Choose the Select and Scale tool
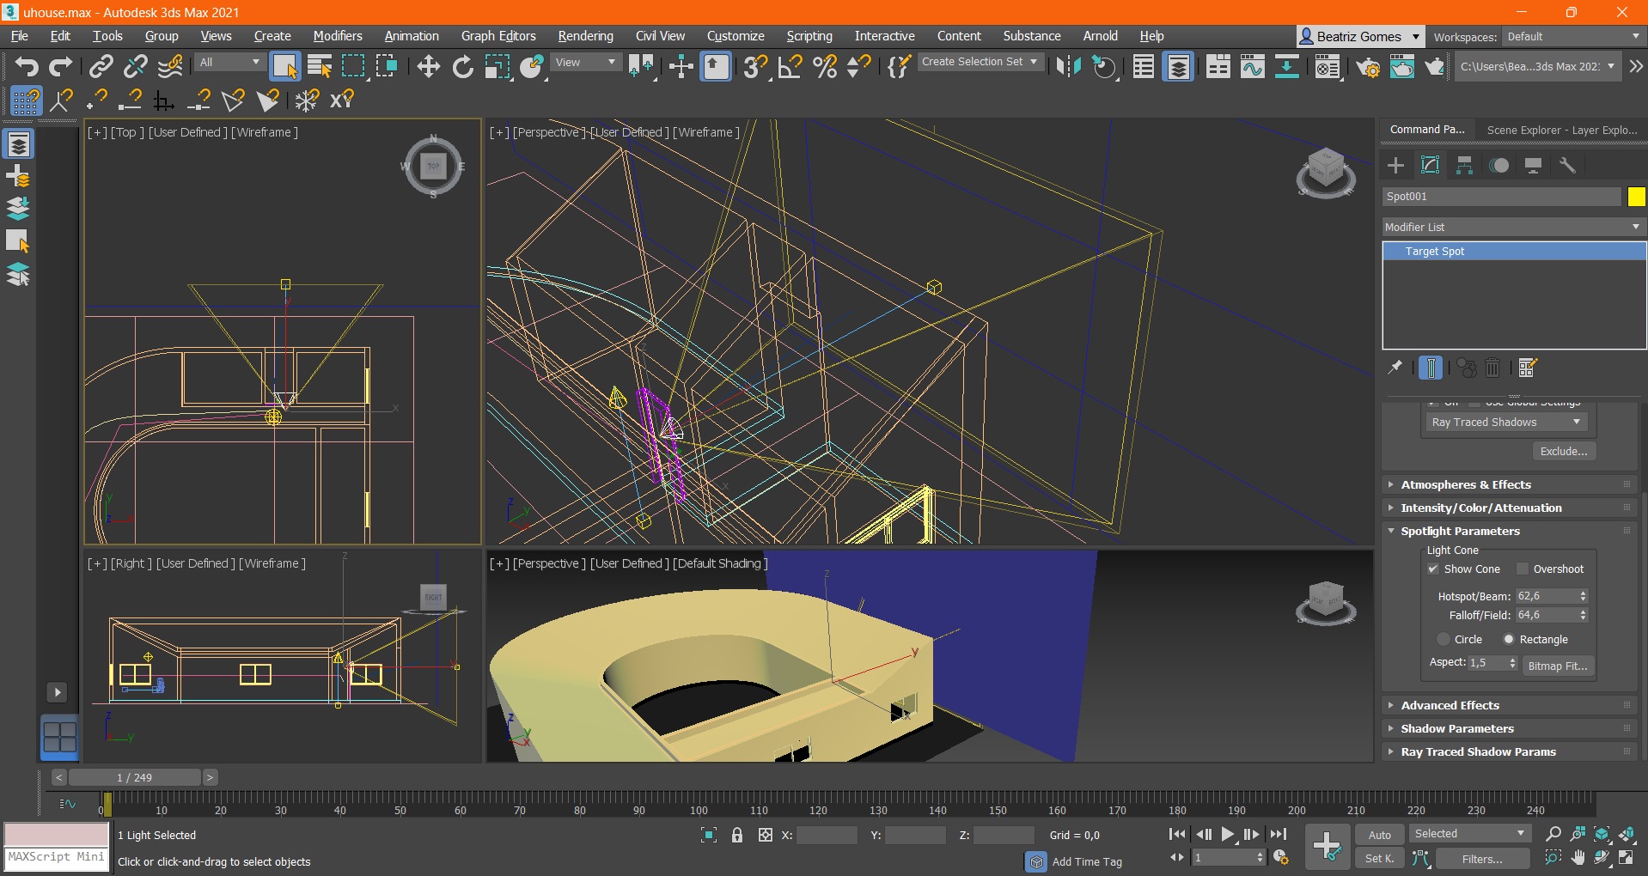Viewport: 1648px width, 876px height. coord(497,66)
